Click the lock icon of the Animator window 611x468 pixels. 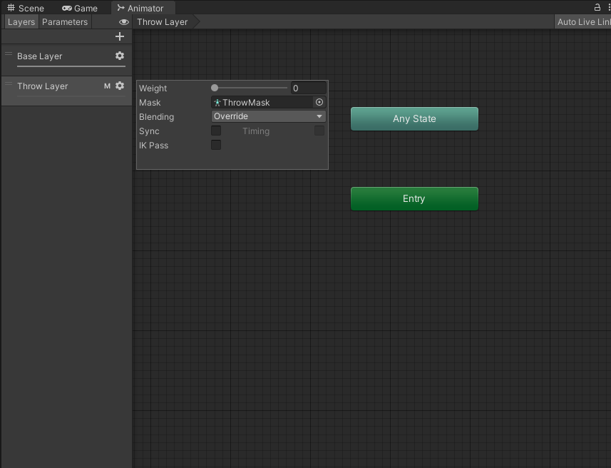coord(597,7)
